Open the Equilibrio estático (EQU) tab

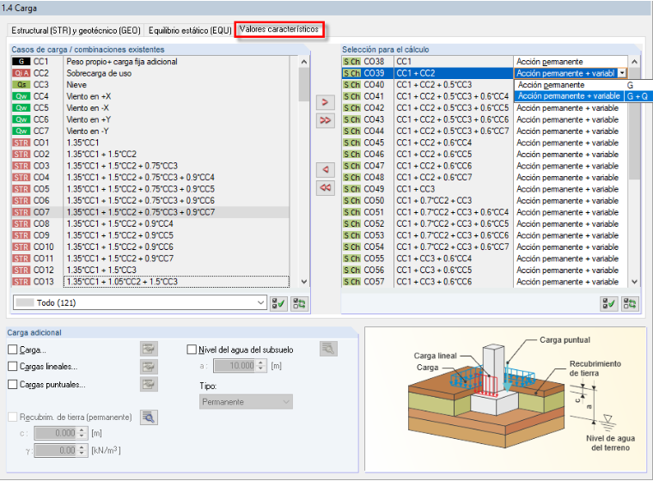[190, 30]
